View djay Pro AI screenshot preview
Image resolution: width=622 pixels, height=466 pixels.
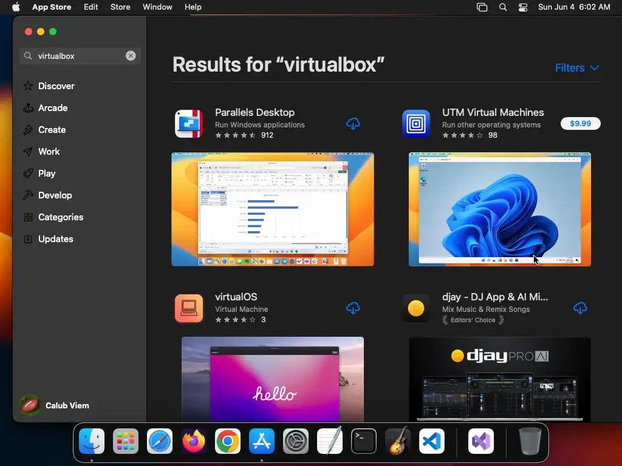click(x=500, y=379)
